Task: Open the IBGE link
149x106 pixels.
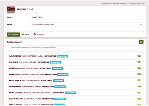Action: pyautogui.click(x=27, y=34)
